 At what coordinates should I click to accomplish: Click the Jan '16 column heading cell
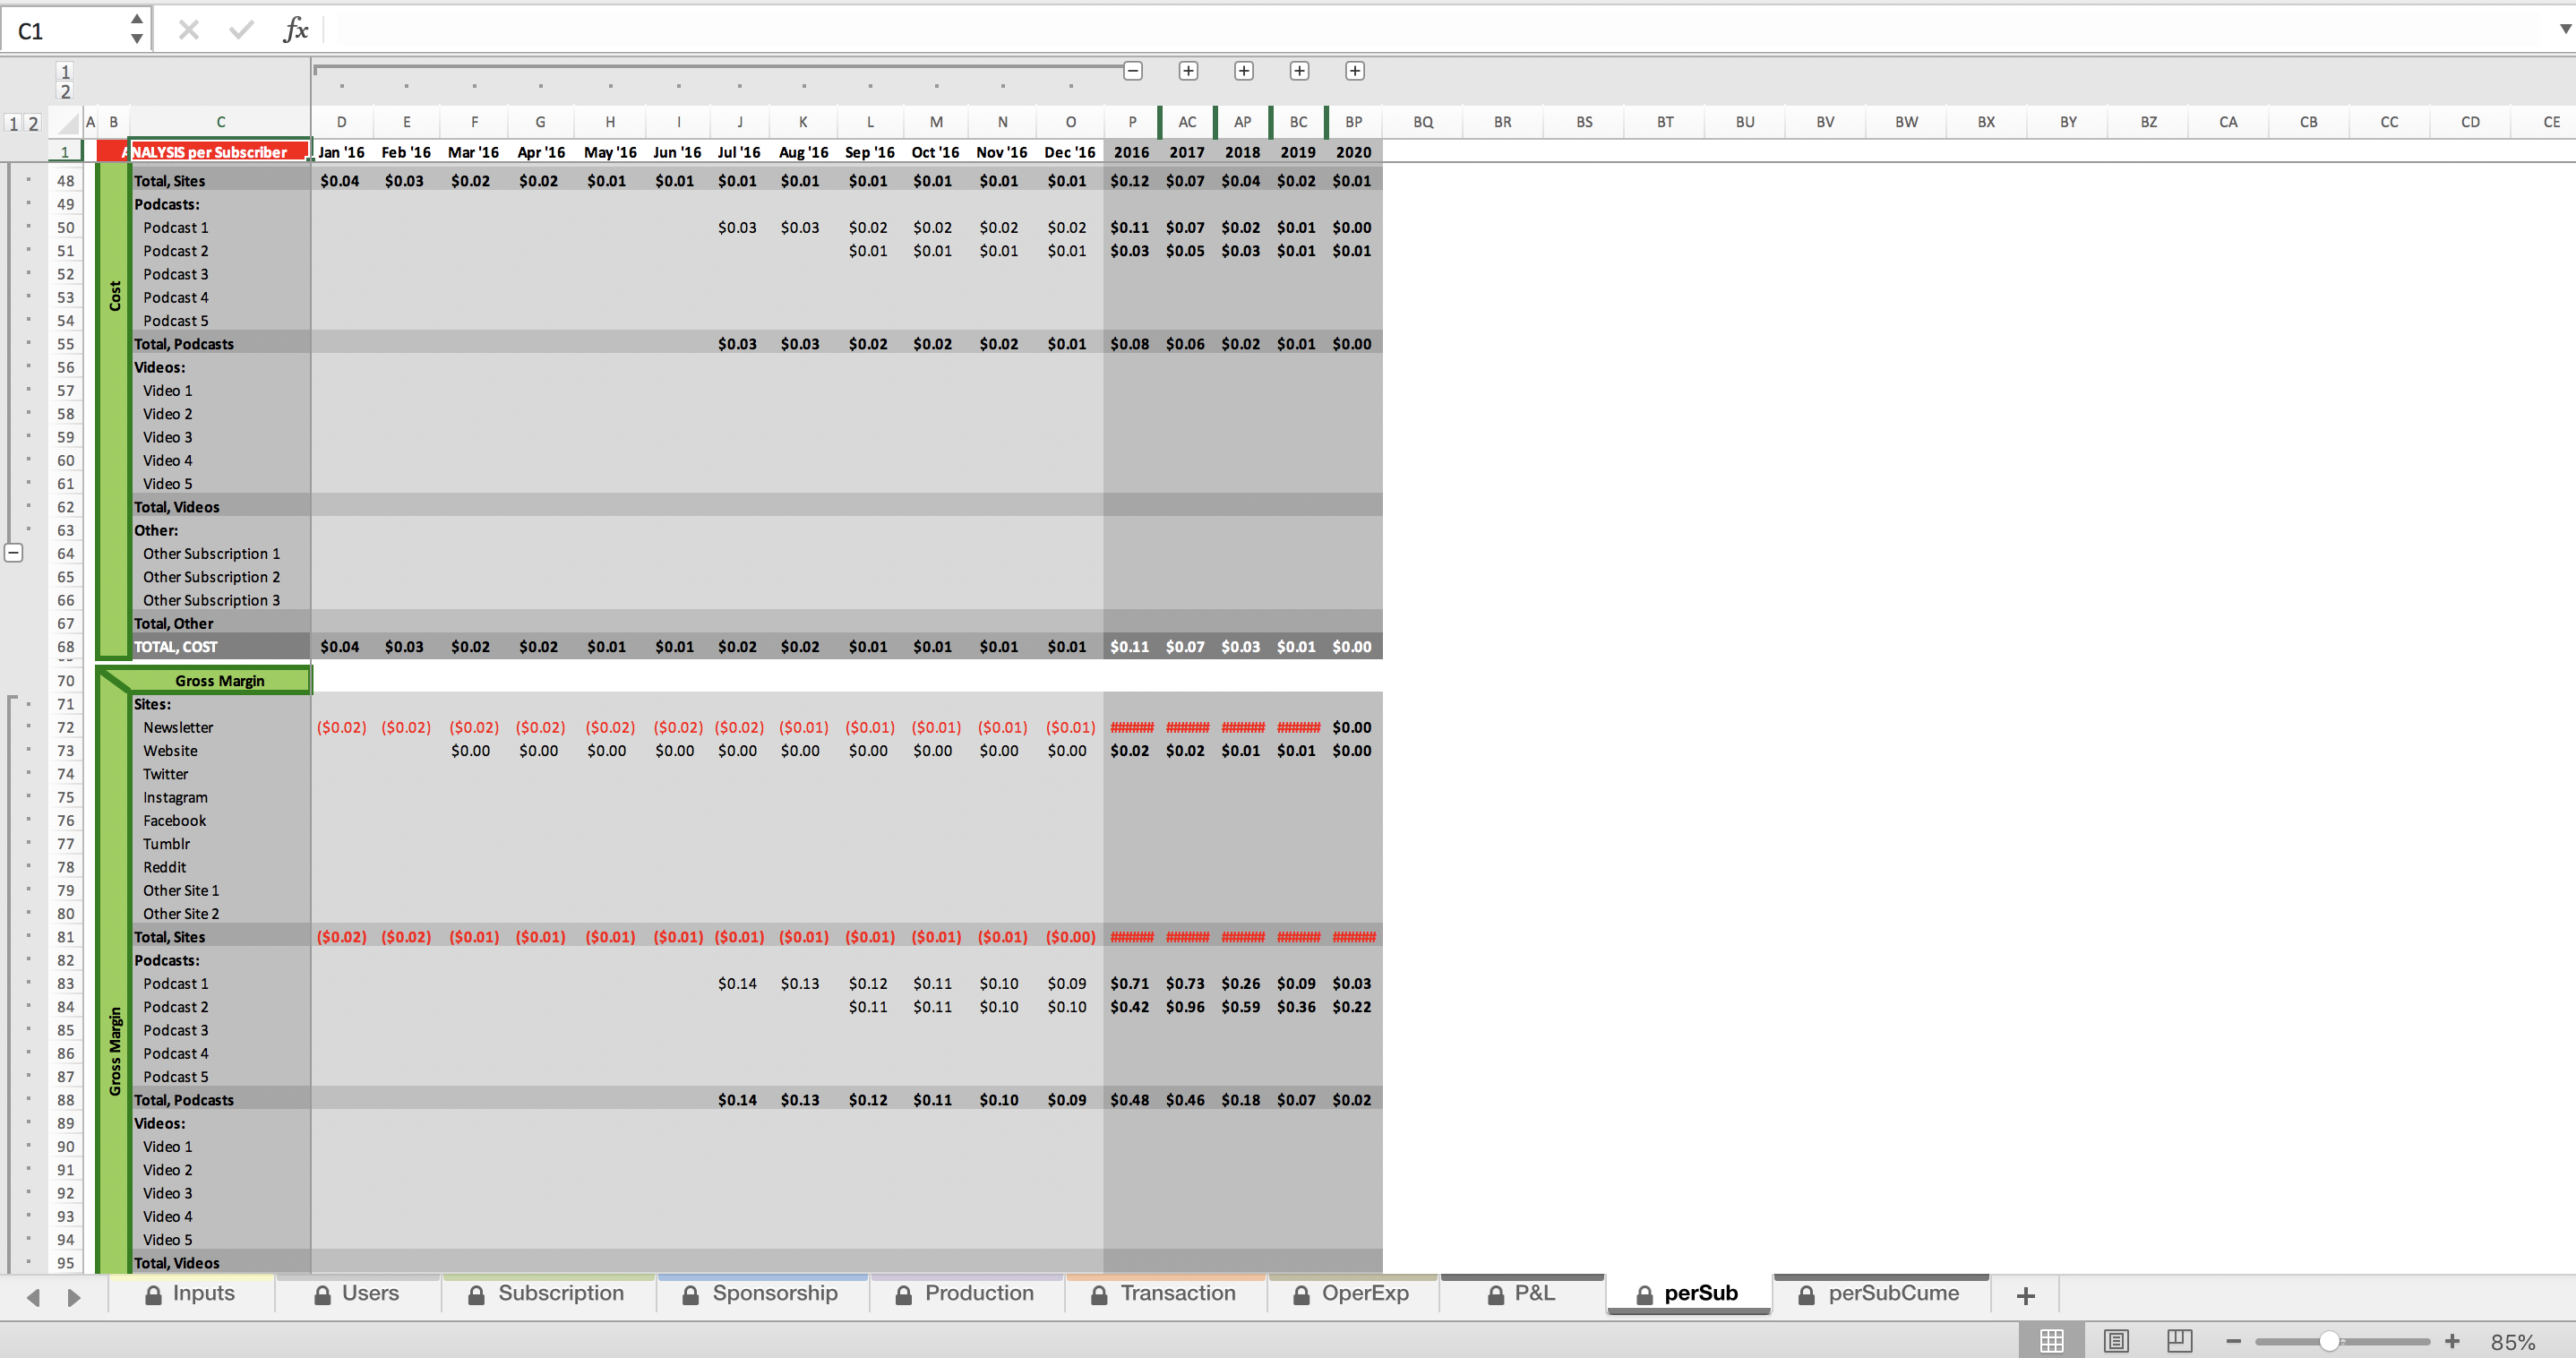tap(341, 152)
